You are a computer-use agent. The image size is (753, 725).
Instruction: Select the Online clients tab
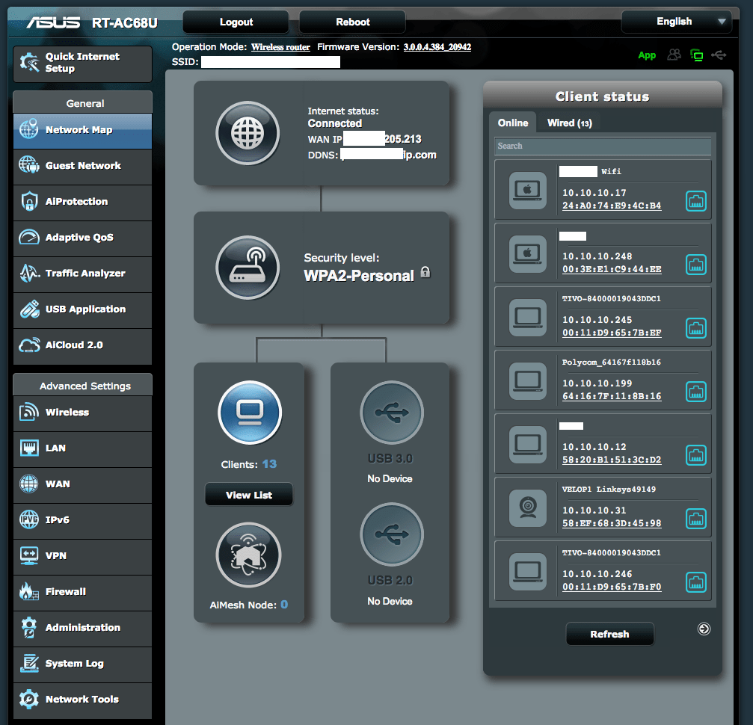coord(513,123)
